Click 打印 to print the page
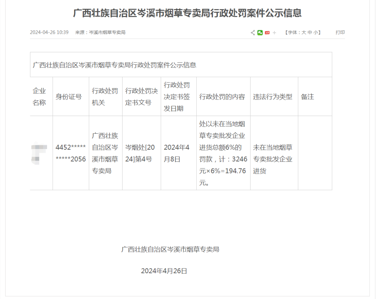The width and height of the screenshot is (376, 299). [x=340, y=32]
